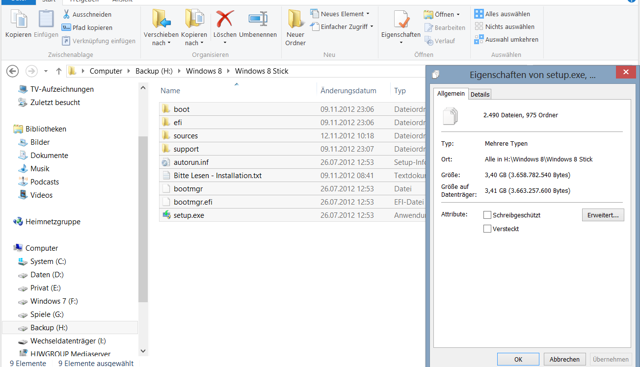The width and height of the screenshot is (640, 367).
Task: Click the Eigenschaften checkmark icon
Action: tap(401, 20)
